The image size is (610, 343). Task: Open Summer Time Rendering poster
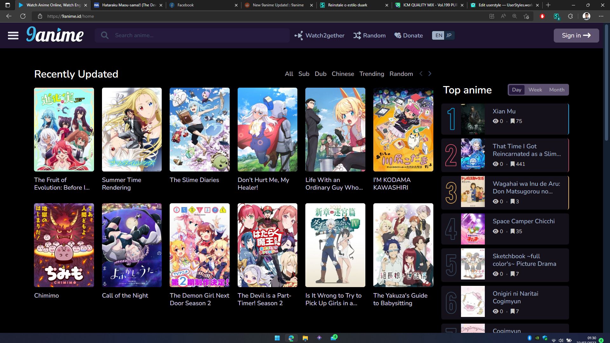point(132,130)
